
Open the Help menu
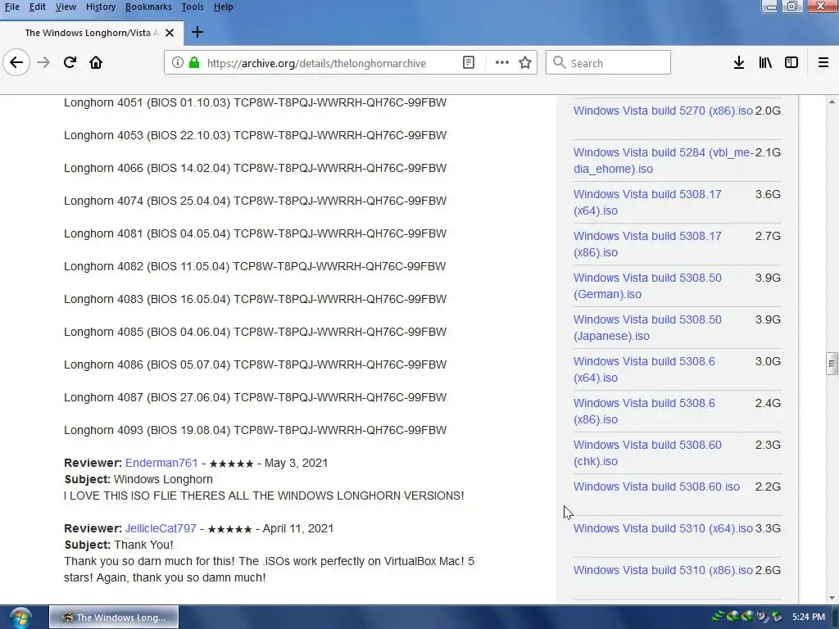click(223, 7)
